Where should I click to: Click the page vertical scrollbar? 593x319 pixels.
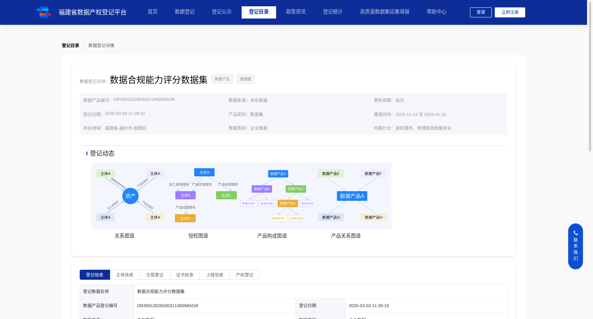point(590,76)
